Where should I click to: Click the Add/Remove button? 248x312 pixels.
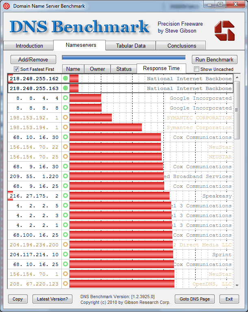coord(33,59)
